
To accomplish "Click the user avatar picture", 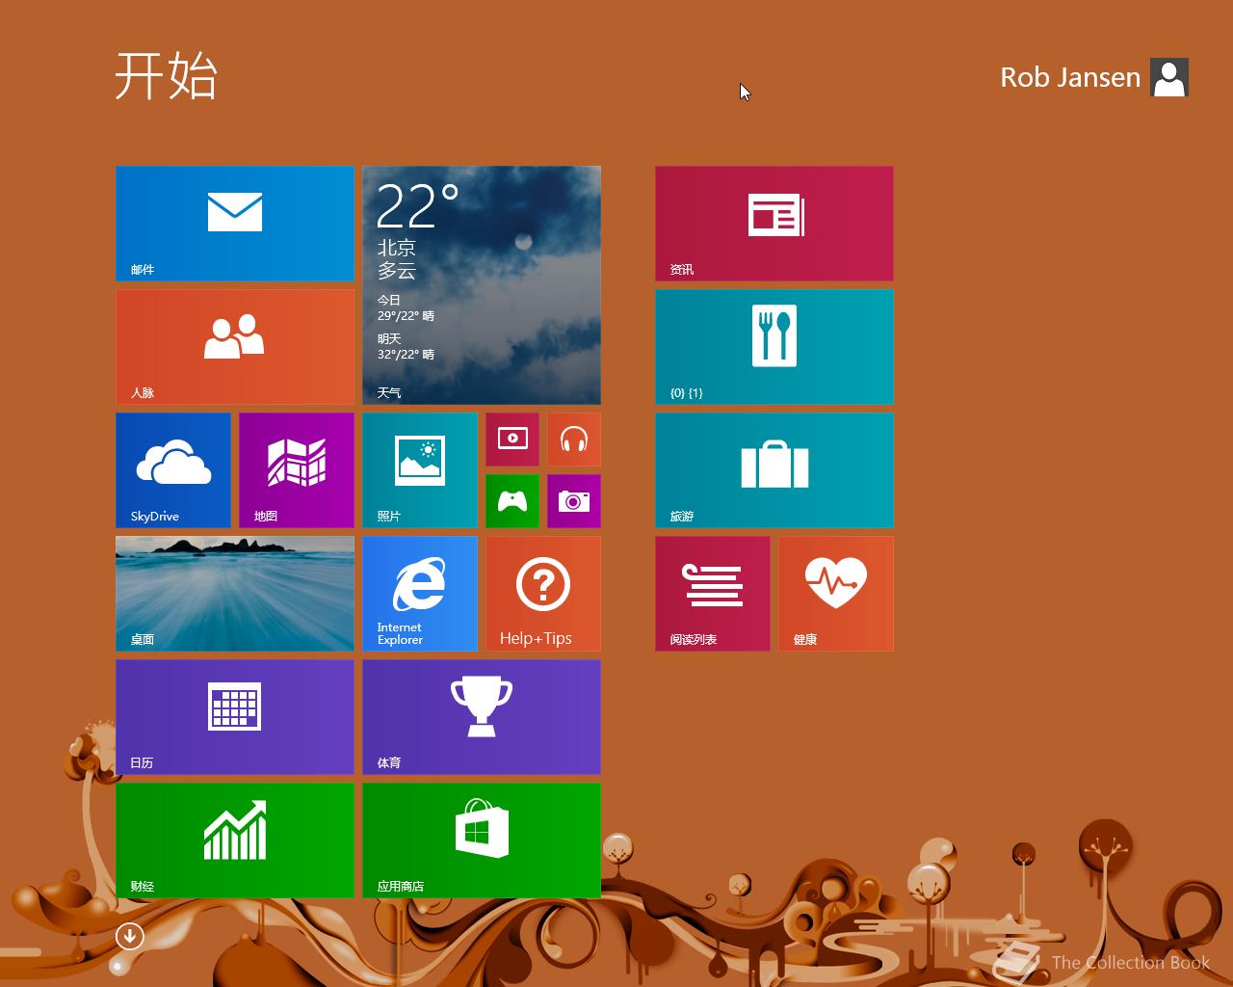I will click(x=1169, y=77).
